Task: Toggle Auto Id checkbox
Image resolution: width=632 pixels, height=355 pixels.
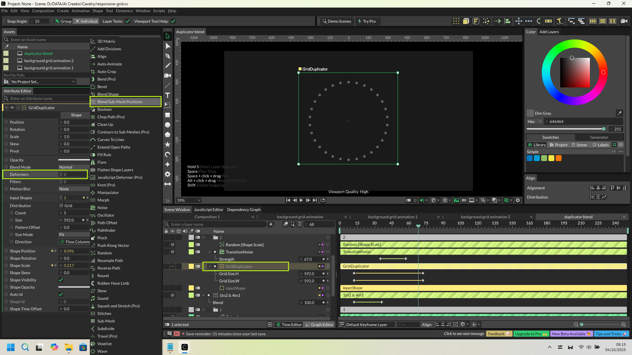Action: [61, 295]
